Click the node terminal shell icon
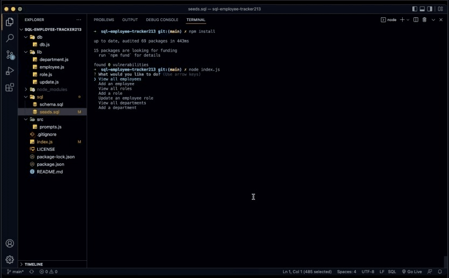 [383, 19]
